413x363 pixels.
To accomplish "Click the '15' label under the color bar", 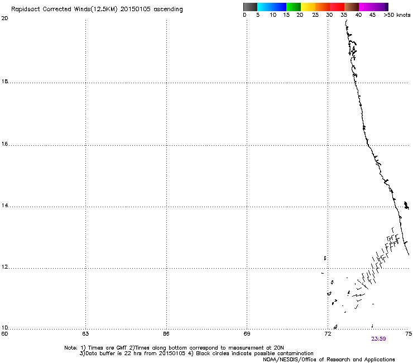I will click(286, 15).
